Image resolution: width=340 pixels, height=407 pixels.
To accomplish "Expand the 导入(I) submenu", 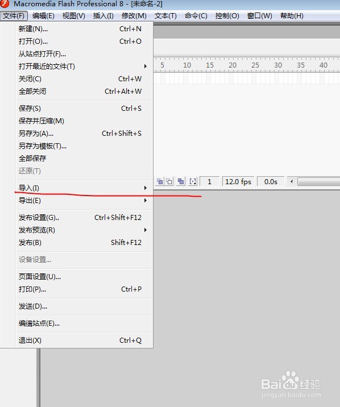I will tap(84, 188).
